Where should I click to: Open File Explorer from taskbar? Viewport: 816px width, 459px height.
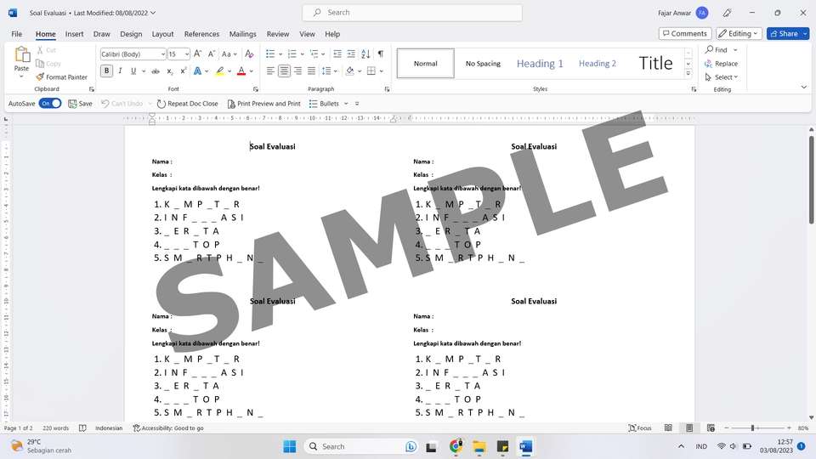[x=479, y=446]
